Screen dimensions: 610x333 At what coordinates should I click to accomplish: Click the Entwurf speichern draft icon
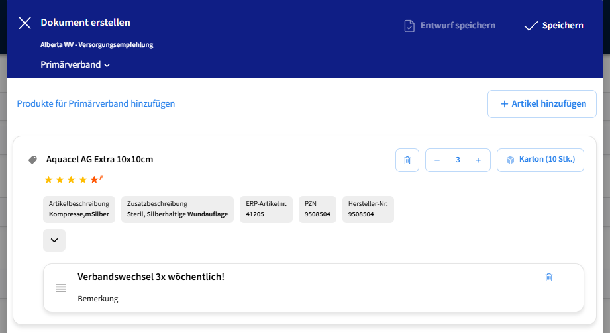(409, 26)
